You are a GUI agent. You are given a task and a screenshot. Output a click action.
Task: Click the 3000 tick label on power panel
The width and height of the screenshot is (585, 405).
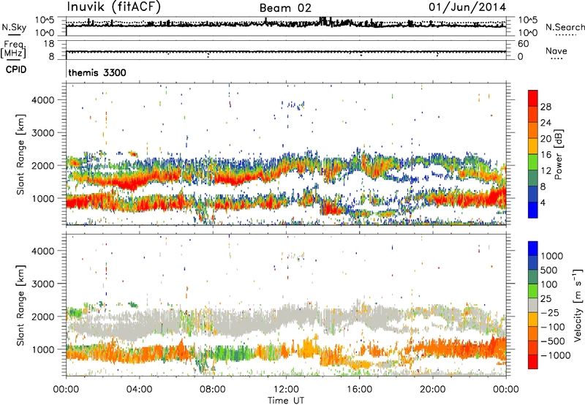43,133
